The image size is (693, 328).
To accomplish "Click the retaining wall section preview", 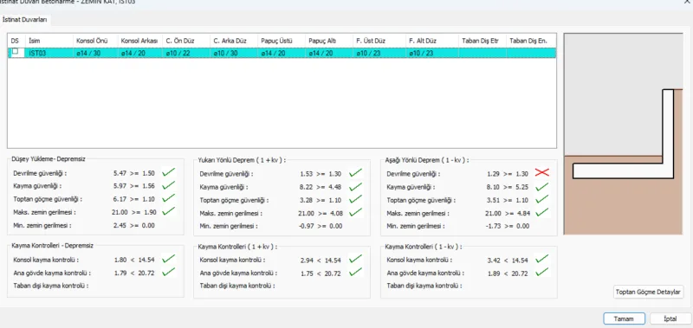I will (623, 133).
